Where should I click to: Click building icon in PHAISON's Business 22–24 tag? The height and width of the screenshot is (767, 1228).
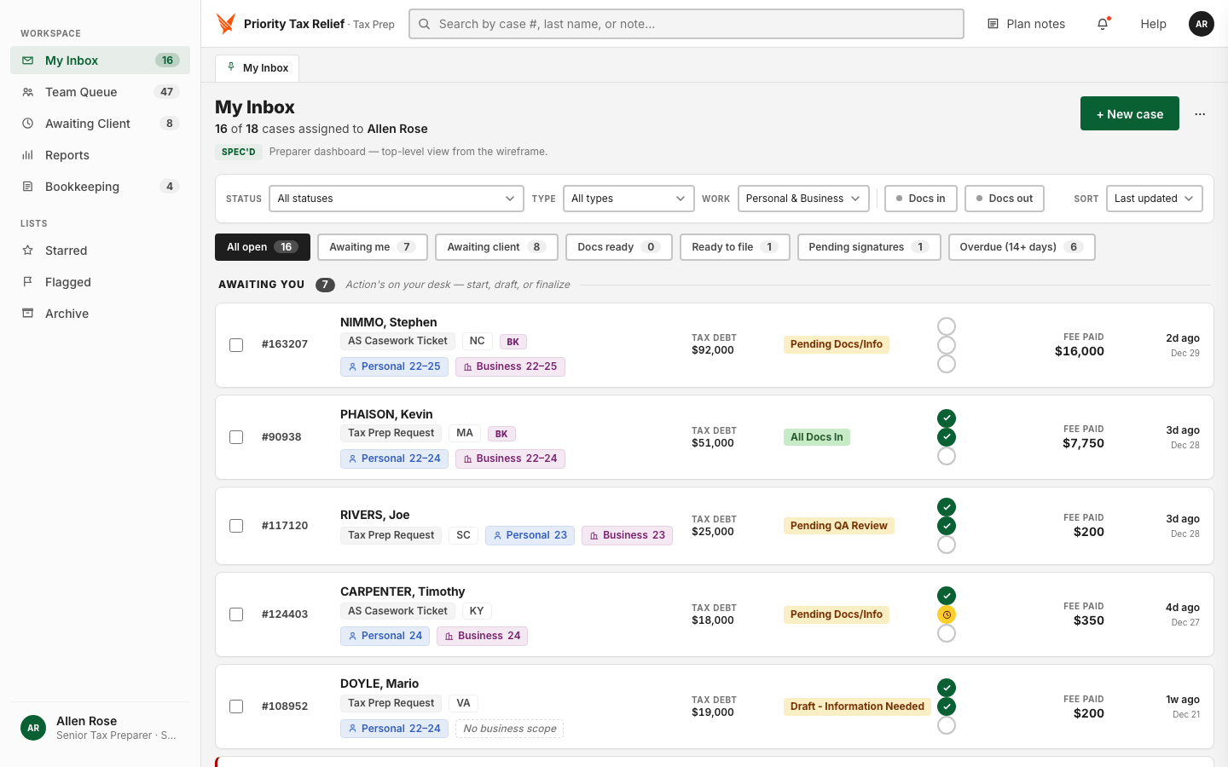467,458
